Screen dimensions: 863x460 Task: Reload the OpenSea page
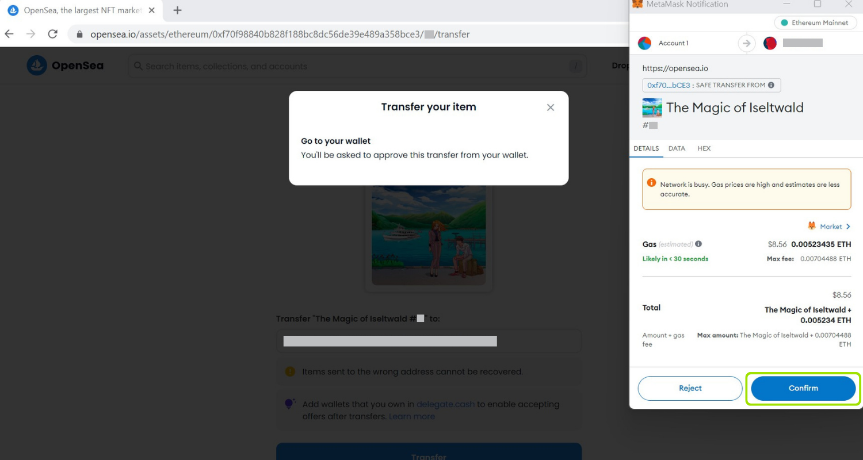53,34
